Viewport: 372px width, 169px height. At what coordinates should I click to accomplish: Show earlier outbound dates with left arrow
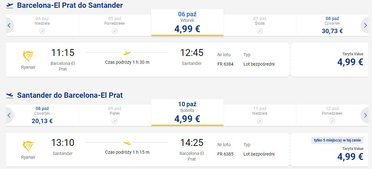click(9, 25)
